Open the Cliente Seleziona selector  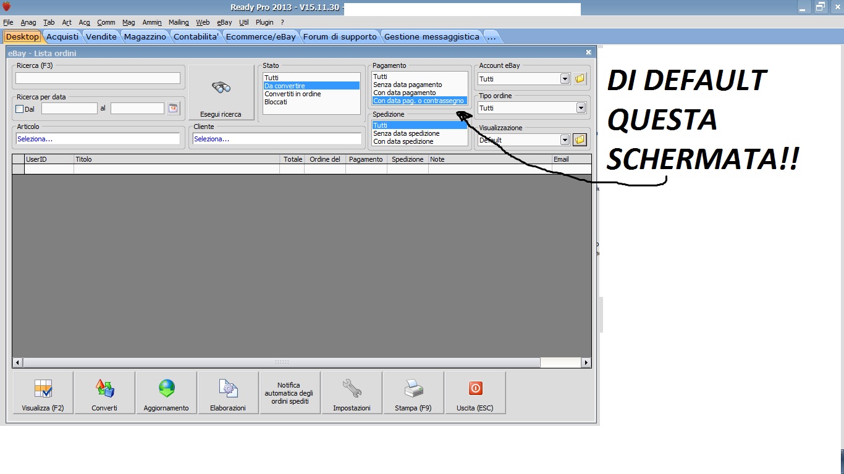[277, 139]
